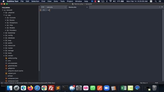Open the orange pen app in dock
This screenshot has width=164, height=92.
coord(100,88)
